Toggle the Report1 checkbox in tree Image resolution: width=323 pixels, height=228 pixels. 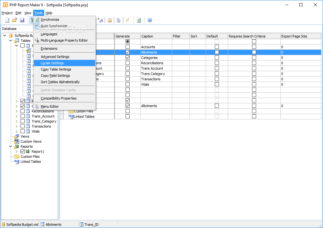click(22, 151)
